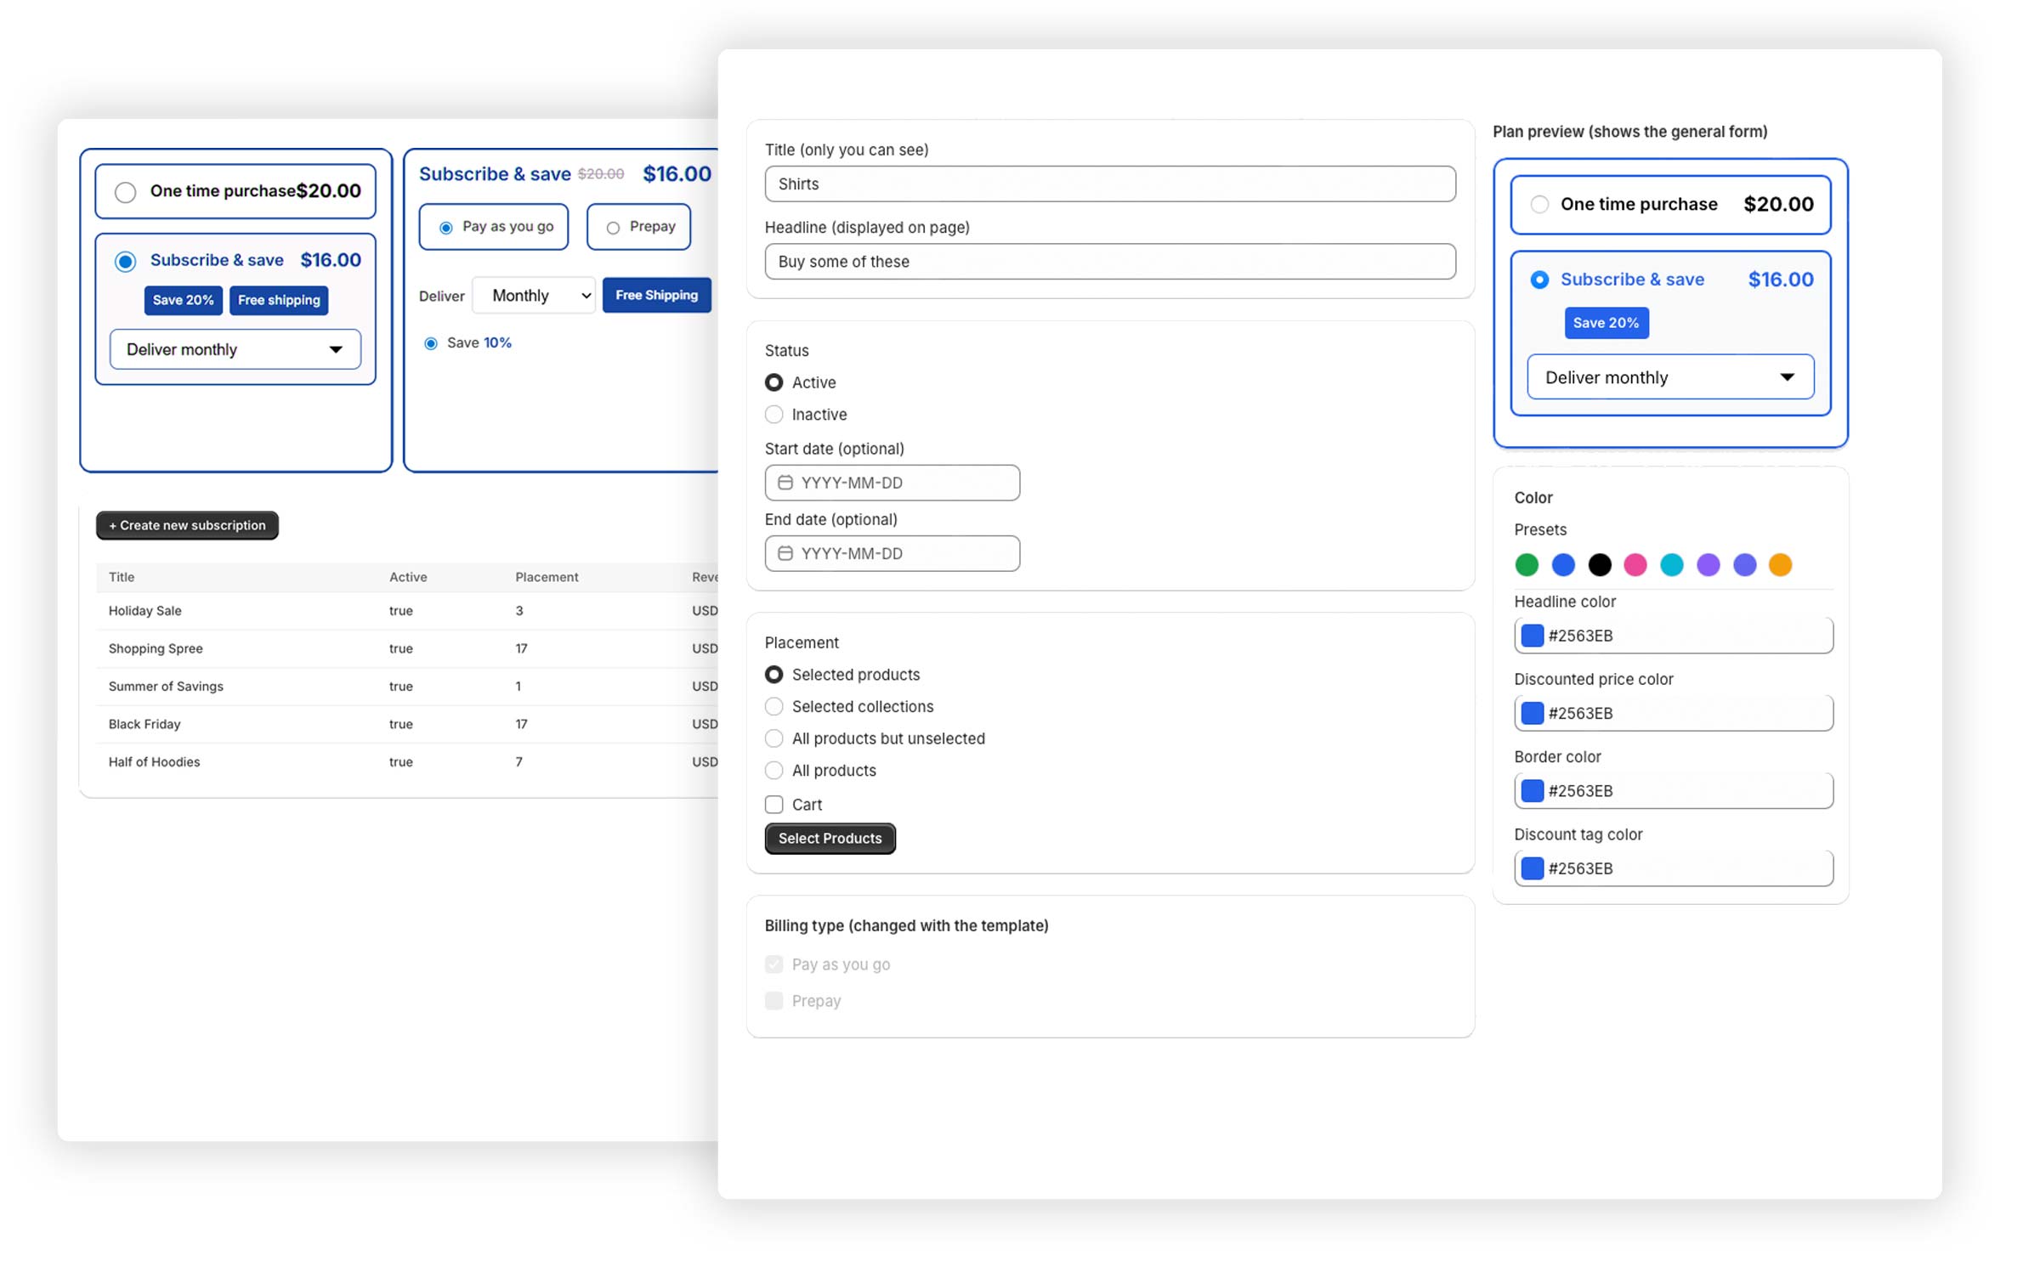The image size is (2040, 1261).
Task: Click the Border color hex field
Action: tap(1673, 791)
